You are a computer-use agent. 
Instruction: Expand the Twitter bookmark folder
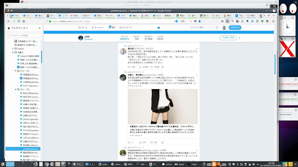pyautogui.click(x=13, y=49)
